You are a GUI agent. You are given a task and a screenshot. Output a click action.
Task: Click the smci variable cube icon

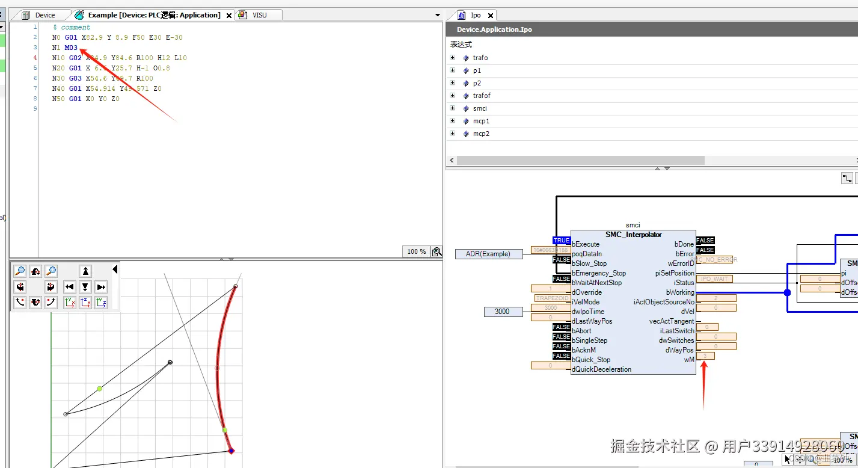point(466,108)
